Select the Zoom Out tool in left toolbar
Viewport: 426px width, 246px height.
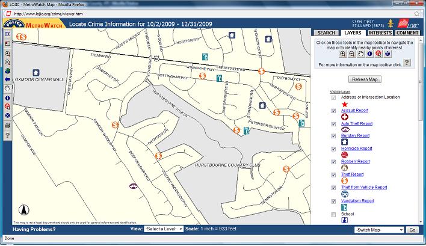coord(7,61)
